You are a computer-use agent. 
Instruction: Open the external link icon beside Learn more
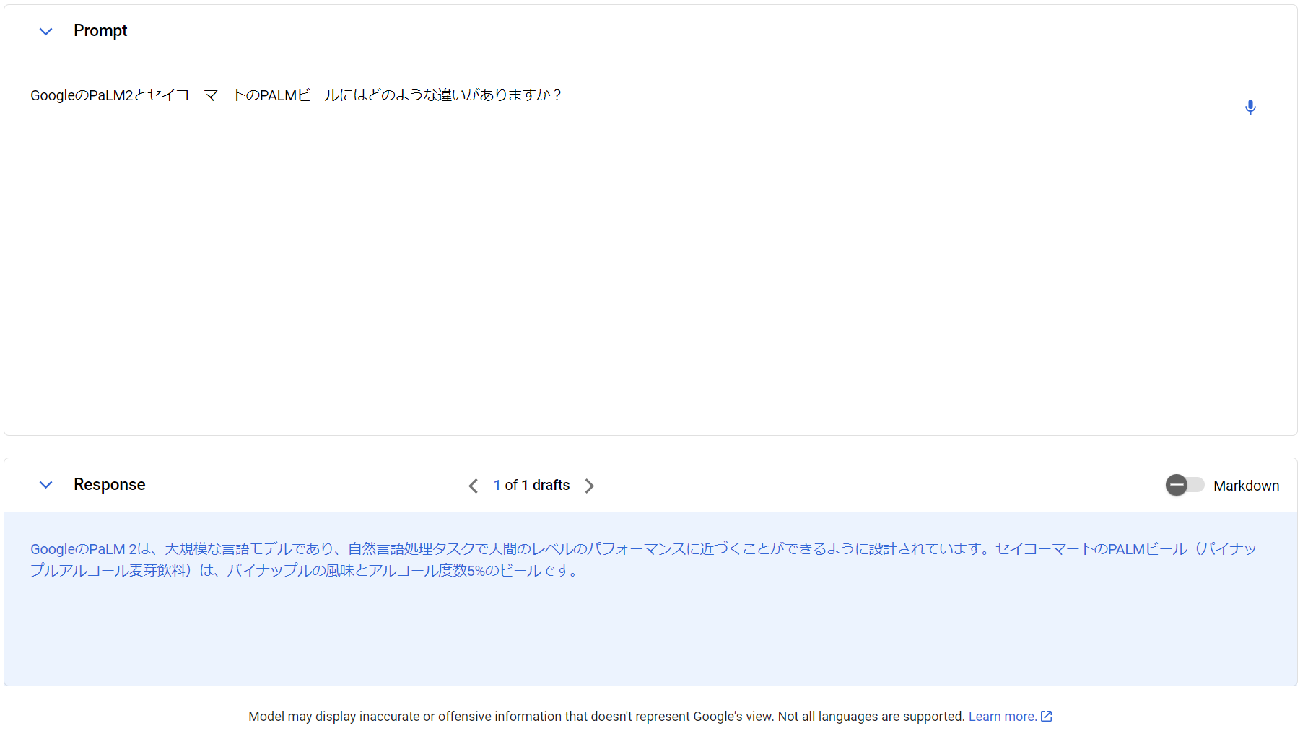click(1046, 716)
